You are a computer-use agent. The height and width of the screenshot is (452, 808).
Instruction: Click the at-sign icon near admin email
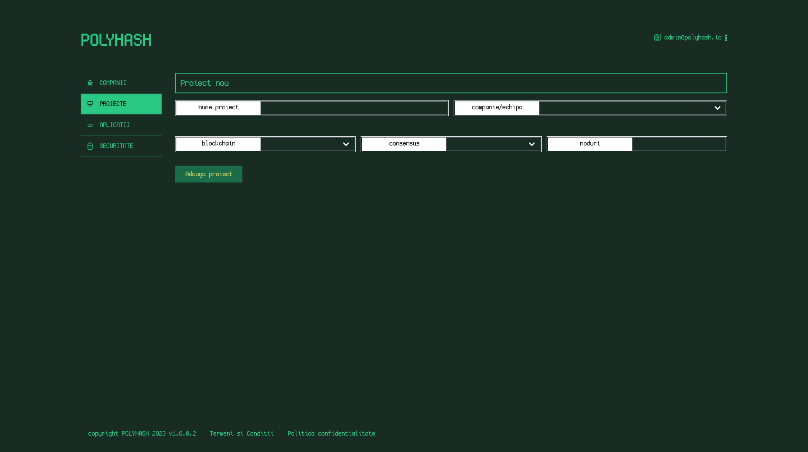point(657,38)
